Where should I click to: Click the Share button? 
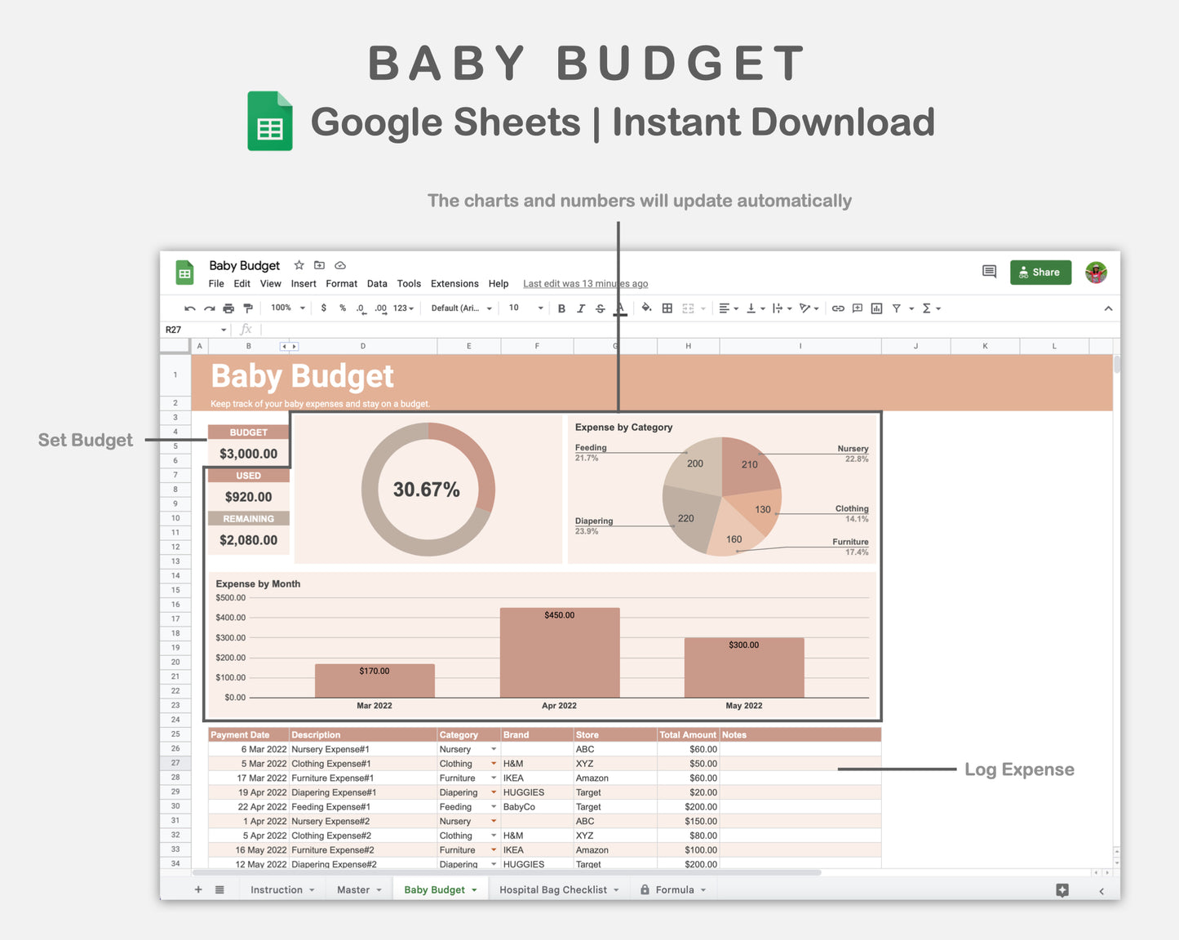click(x=1040, y=272)
